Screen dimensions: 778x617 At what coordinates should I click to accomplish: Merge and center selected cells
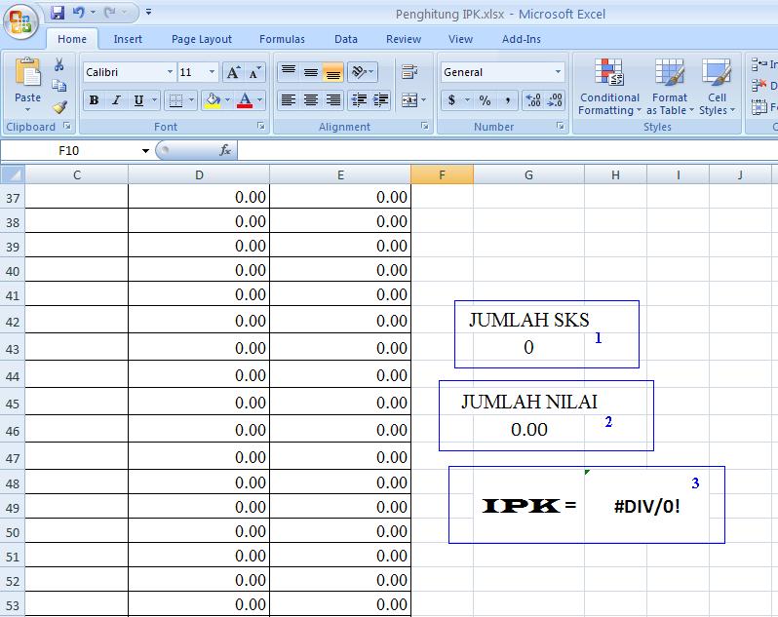coord(409,100)
